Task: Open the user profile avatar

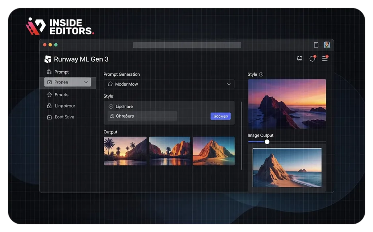Action: pos(327,45)
